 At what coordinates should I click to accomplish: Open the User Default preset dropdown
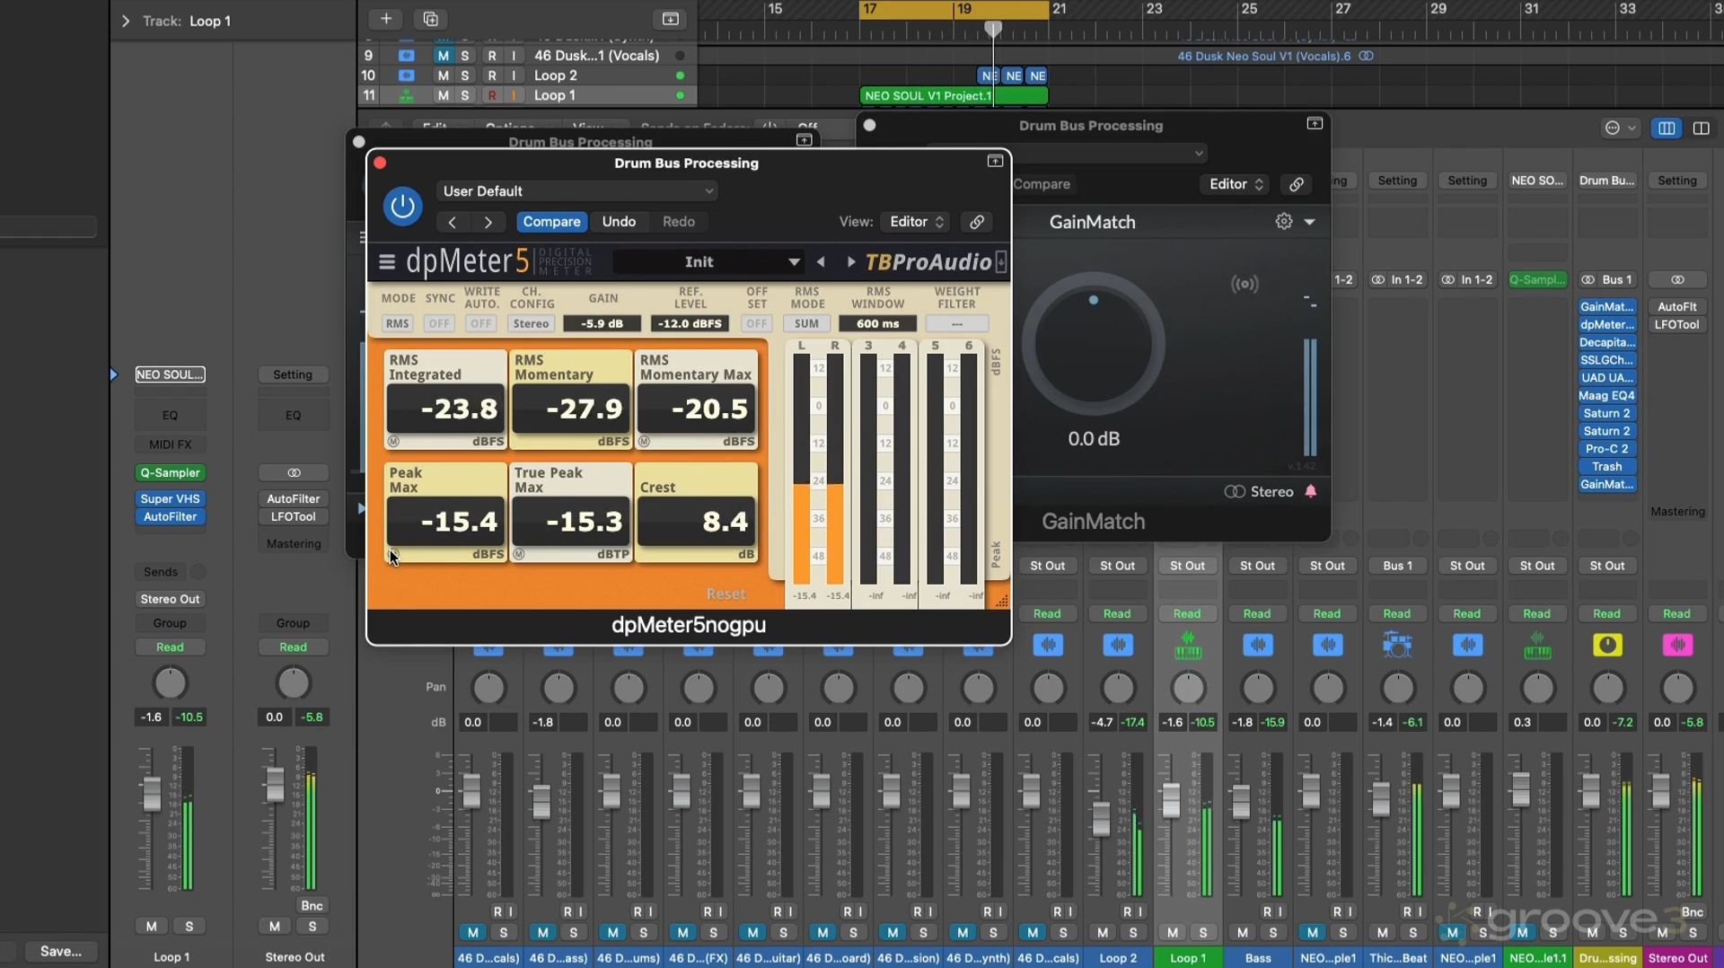[x=577, y=191]
